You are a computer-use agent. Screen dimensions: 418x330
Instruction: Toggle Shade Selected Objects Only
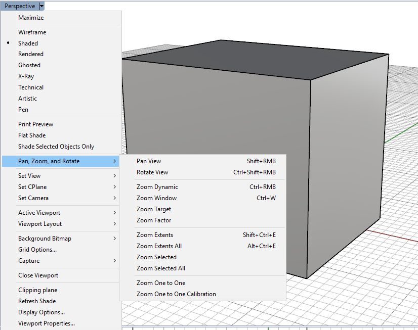[61, 147]
